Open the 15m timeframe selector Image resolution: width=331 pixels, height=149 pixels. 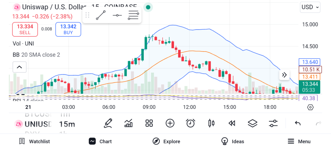pyautogui.click(x=67, y=124)
